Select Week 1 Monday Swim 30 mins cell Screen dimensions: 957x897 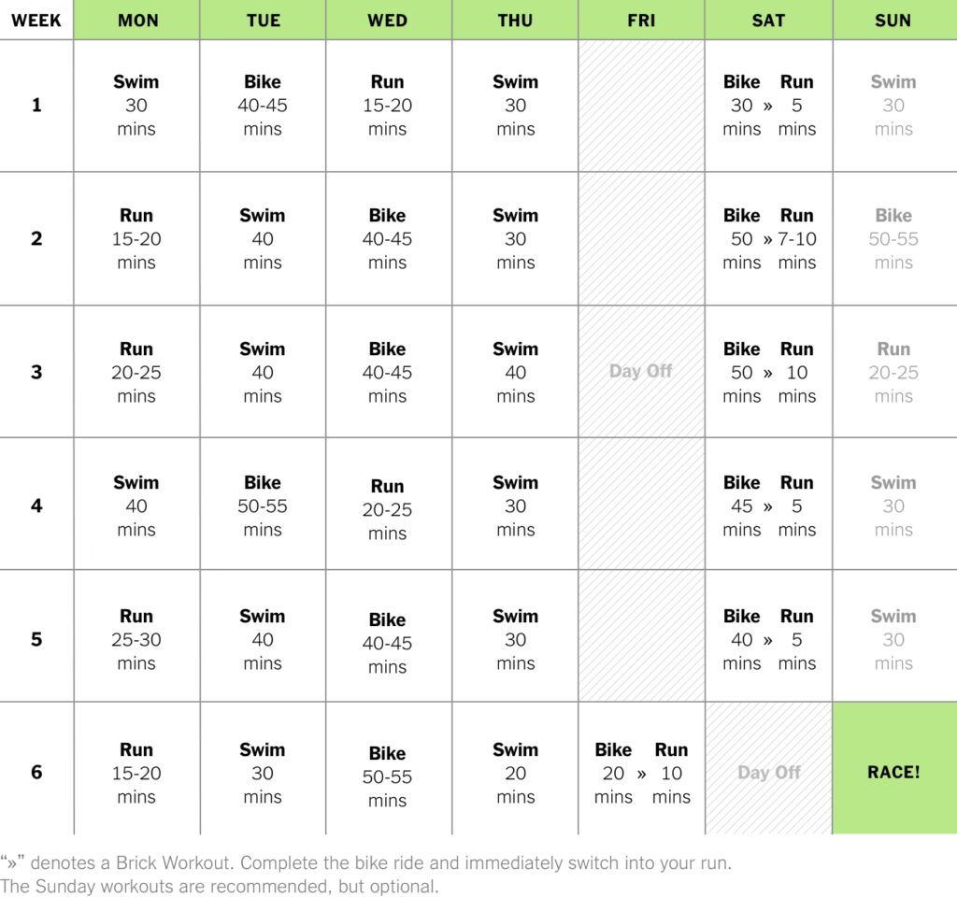(x=136, y=106)
